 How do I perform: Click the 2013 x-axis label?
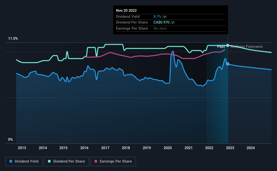tap(22, 148)
